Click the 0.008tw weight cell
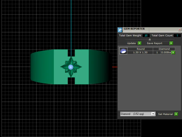 166,53
